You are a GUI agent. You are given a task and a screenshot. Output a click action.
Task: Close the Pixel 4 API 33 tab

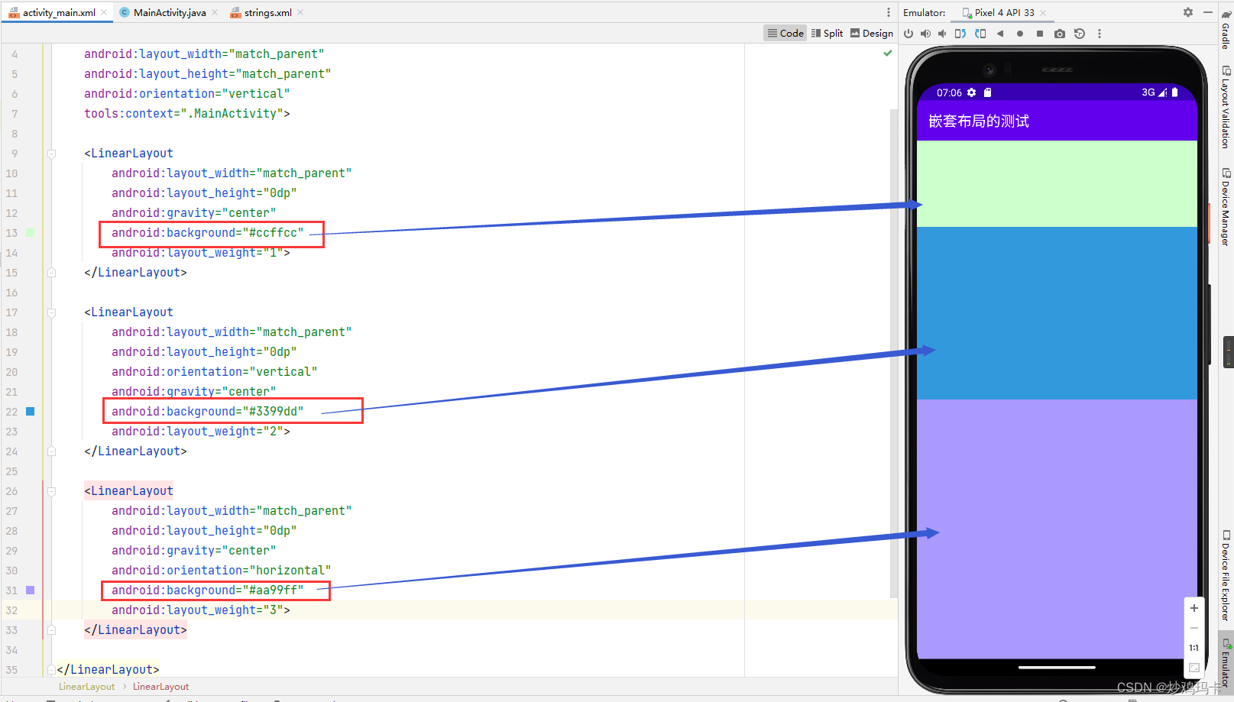(1043, 13)
